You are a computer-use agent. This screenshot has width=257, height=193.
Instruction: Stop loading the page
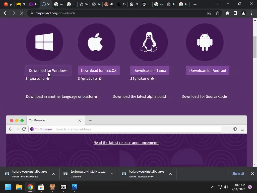coord(22,13)
